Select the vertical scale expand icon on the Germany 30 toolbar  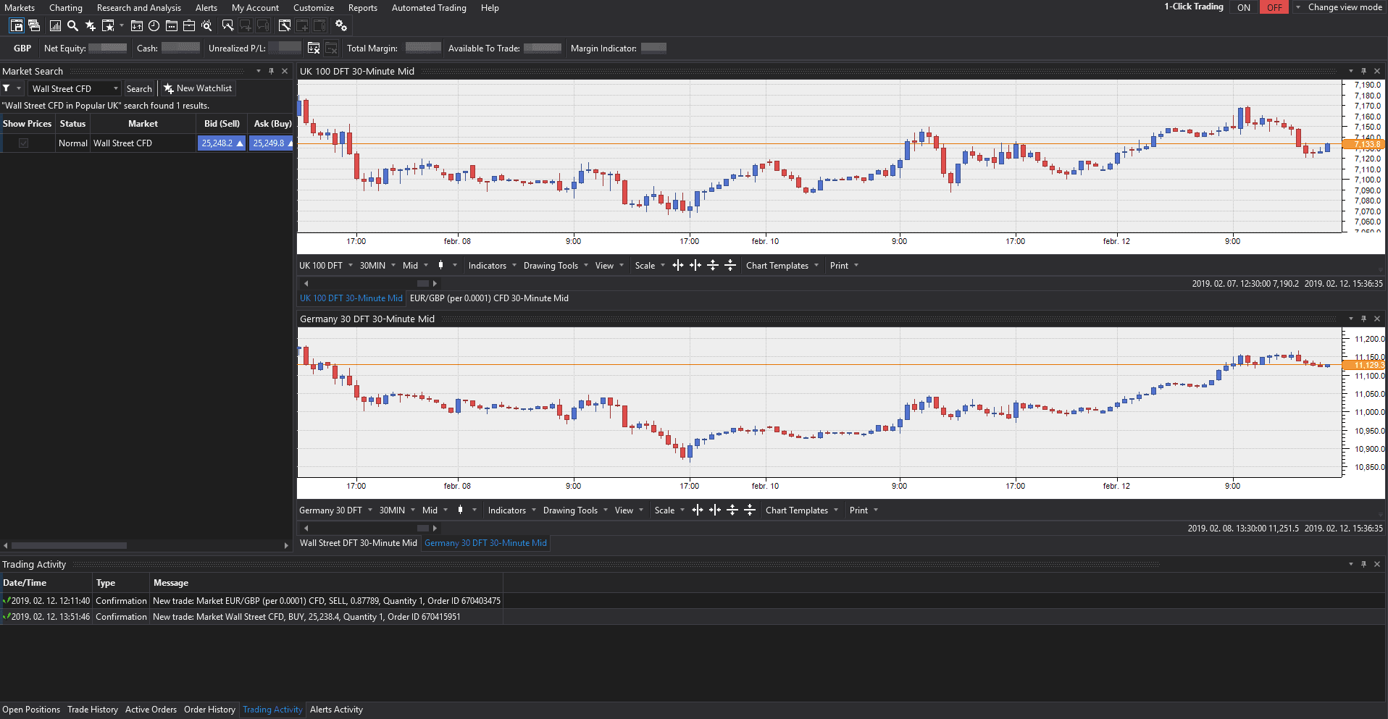[732, 510]
